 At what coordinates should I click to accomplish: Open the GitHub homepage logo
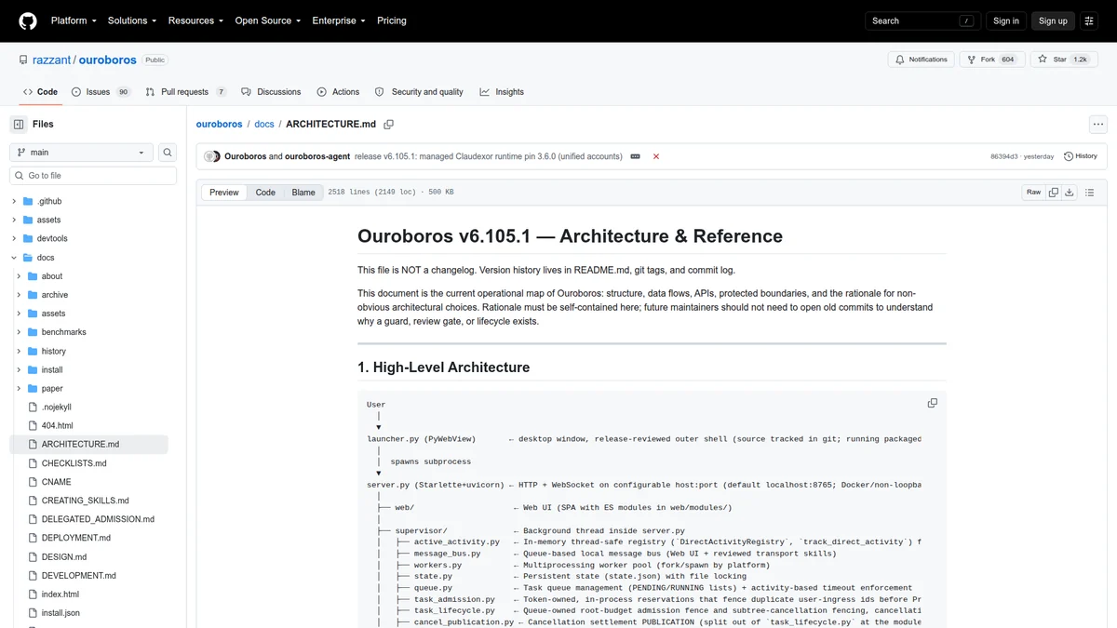[28, 20]
